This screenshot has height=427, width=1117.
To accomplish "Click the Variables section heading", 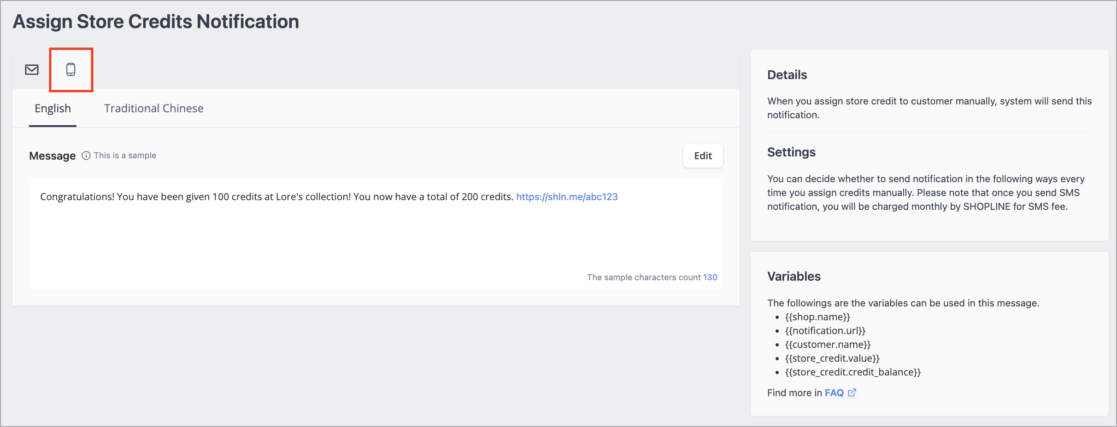I will 794,277.
